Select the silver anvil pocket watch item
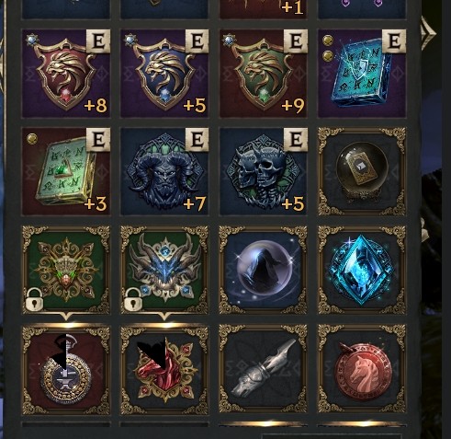The image size is (451, 439). pyautogui.click(x=66, y=370)
